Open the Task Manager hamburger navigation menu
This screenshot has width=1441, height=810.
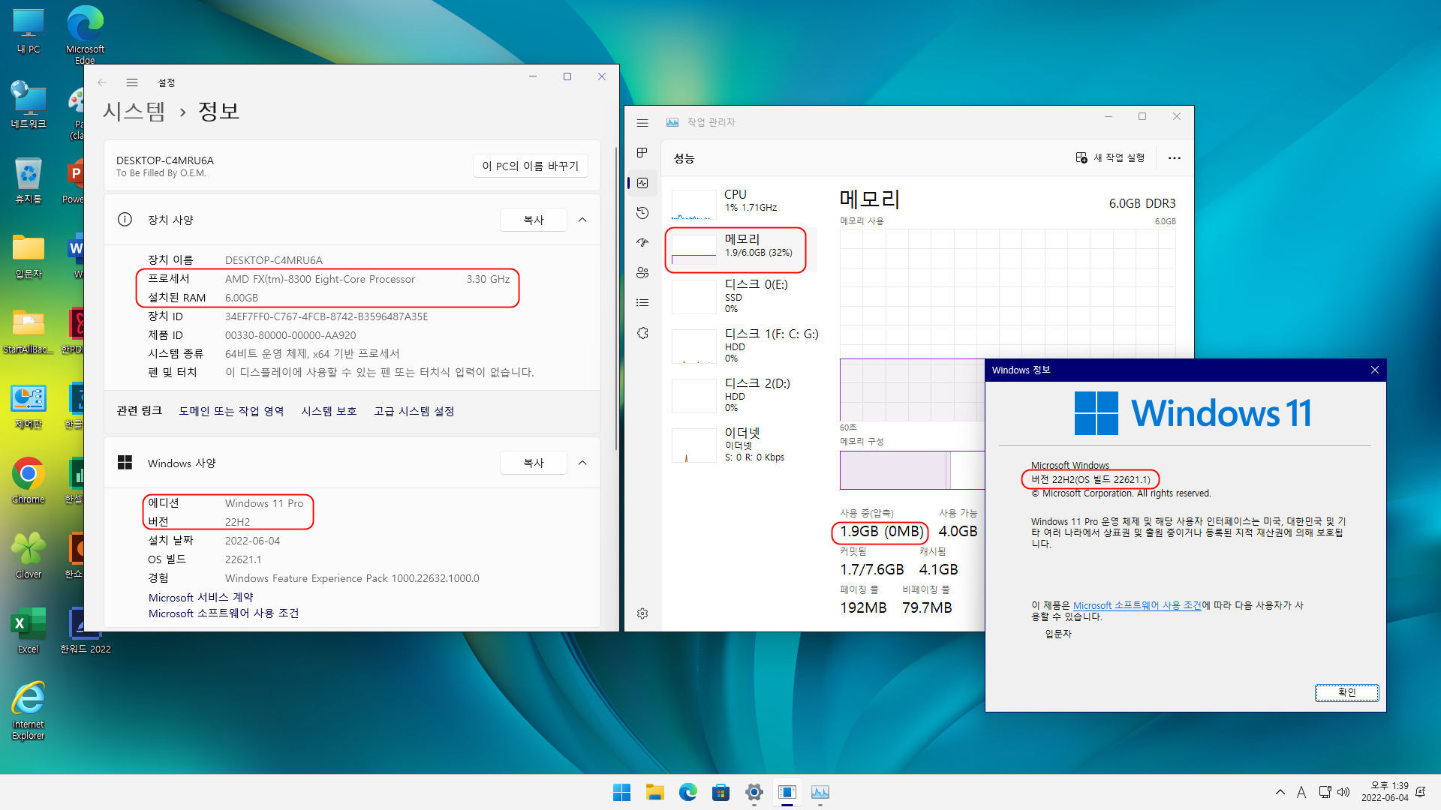click(642, 122)
